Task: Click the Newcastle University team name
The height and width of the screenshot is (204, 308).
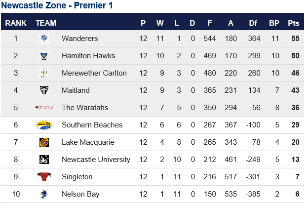Action: (x=96, y=160)
